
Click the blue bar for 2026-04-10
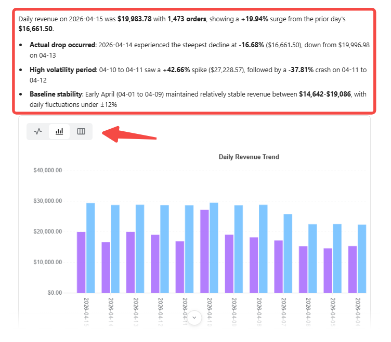tap(214, 248)
